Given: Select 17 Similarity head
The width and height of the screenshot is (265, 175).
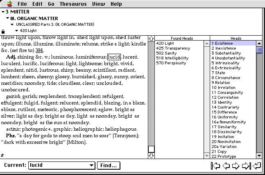Looking at the screenshot, I should [233, 127].
